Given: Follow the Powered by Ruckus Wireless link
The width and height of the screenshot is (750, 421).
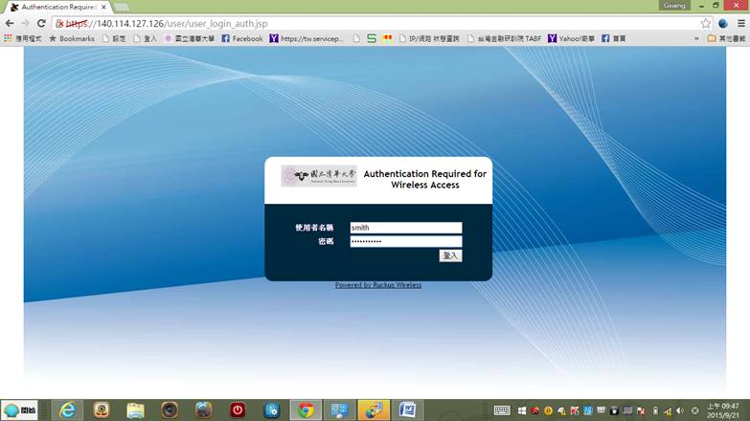Looking at the screenshot, I should 378,285.
